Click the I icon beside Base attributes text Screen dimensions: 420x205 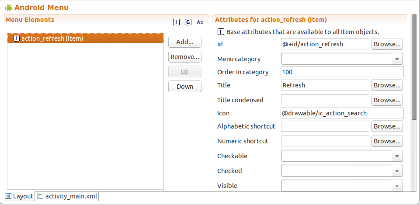coord(221,32)
